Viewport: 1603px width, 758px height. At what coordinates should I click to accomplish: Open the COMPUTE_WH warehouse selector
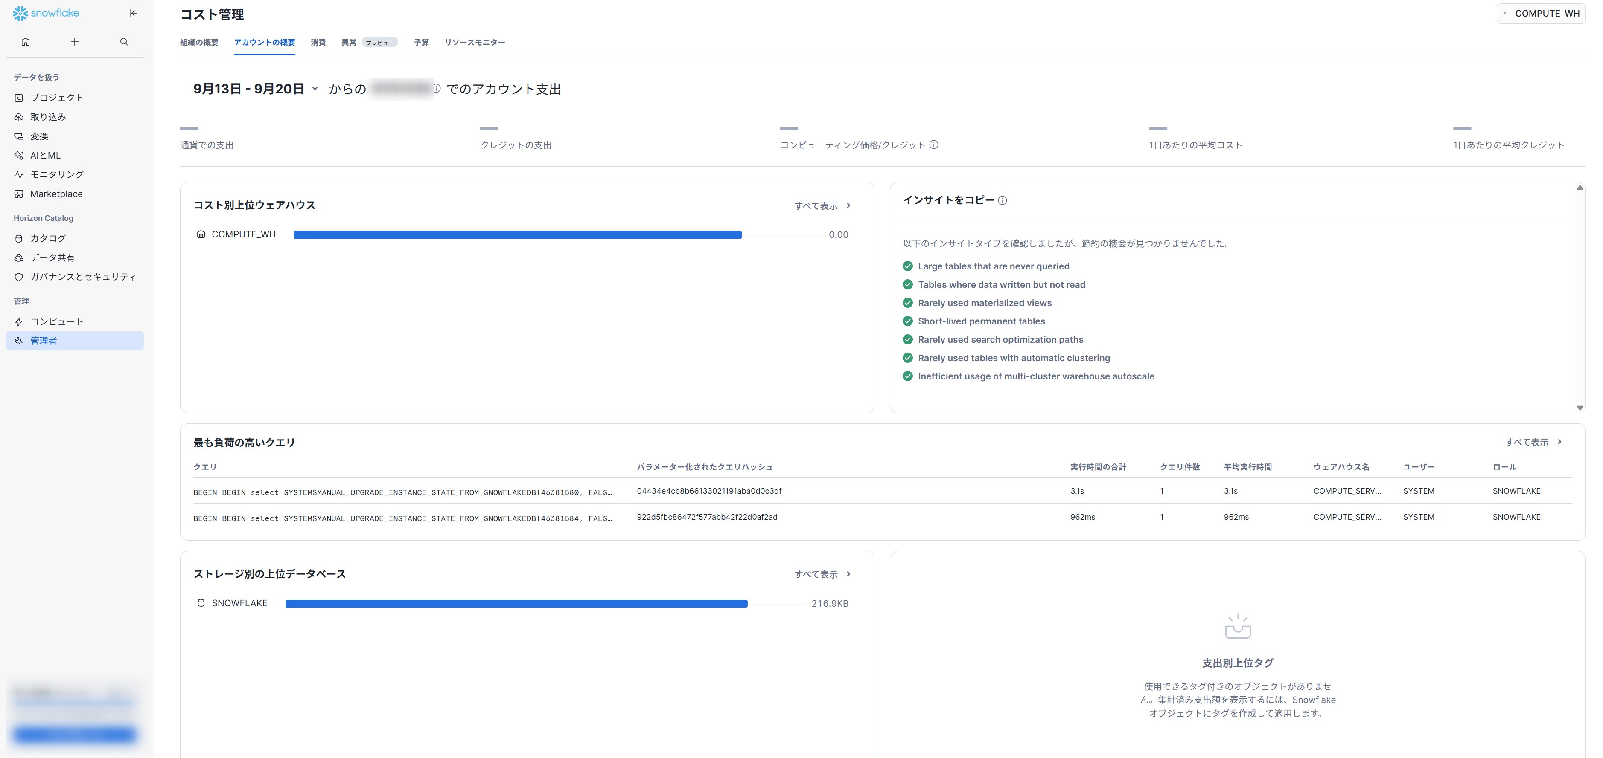pyautogui.click(x=1541, y=13)
